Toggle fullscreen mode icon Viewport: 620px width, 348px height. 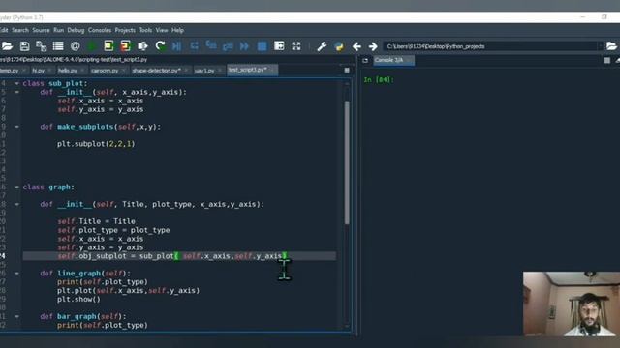[296, 46]
